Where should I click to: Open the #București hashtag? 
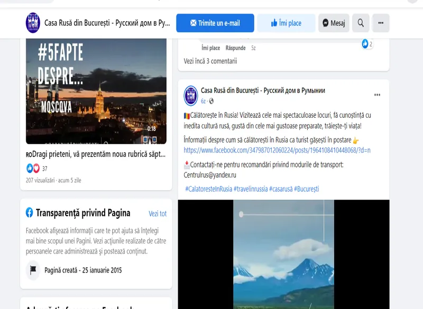coord(307,189)
